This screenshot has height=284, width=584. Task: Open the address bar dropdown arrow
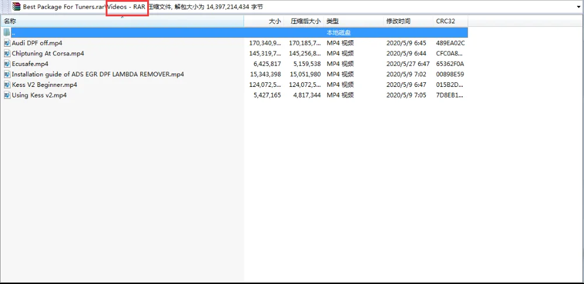(x=579, y=6)
